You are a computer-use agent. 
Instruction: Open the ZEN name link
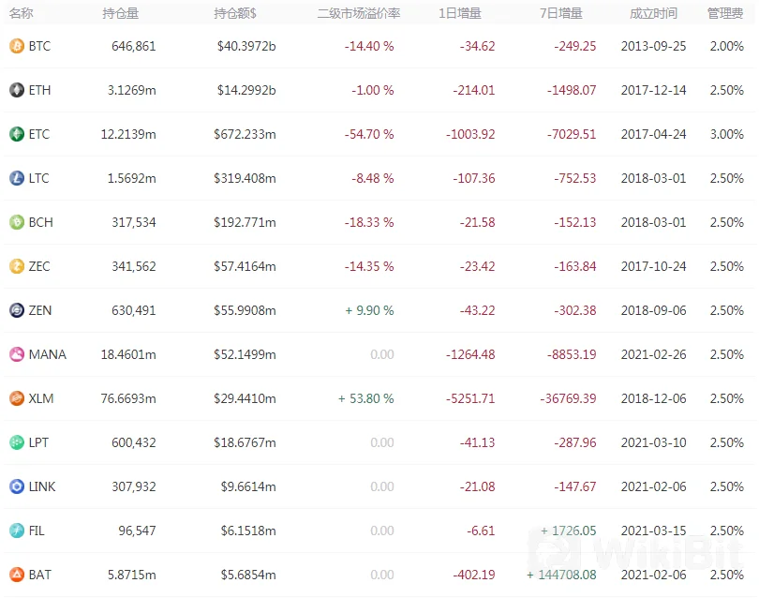40,310
